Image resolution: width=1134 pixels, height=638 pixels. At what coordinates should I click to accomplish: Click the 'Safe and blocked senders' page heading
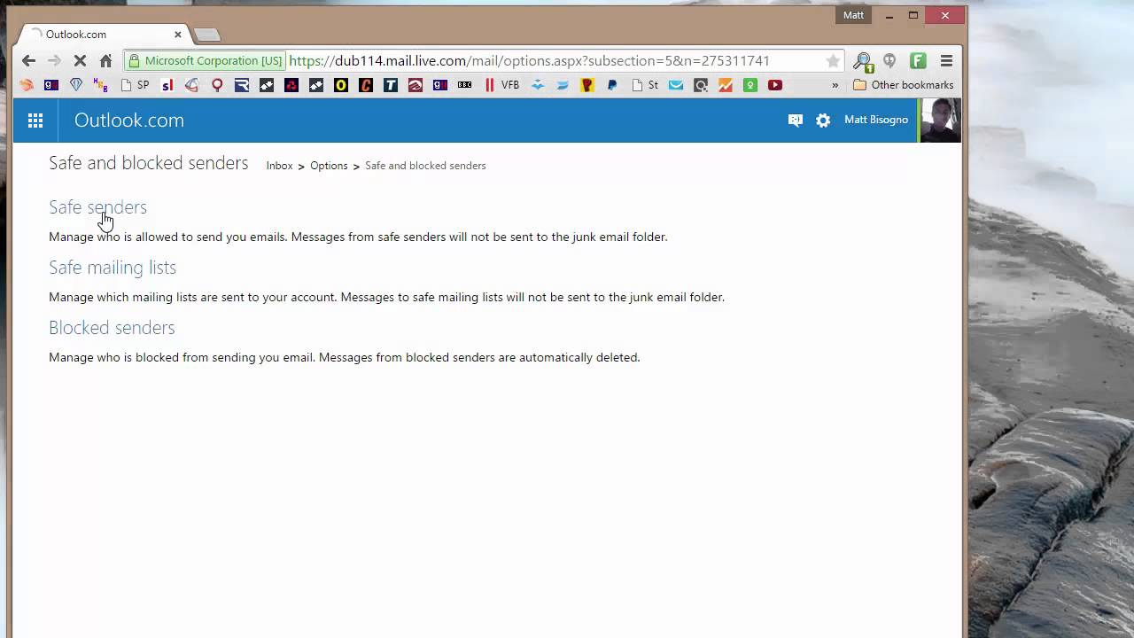click(x=148, y=163)
